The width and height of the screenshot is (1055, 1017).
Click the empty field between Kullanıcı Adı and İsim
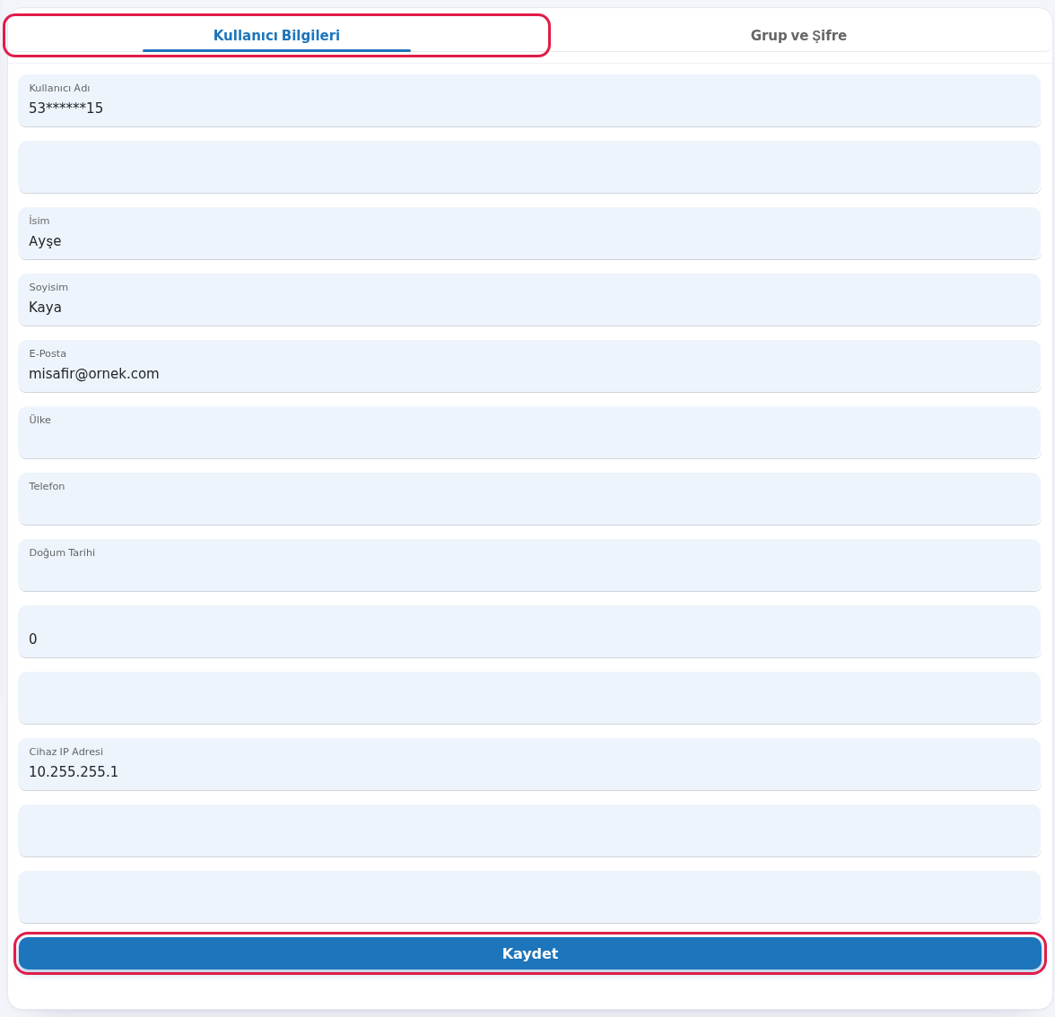529,168
